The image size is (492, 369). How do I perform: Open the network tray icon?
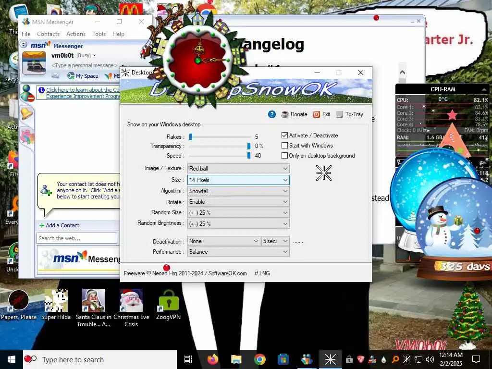pyautogui.click(x=418, y=359)
